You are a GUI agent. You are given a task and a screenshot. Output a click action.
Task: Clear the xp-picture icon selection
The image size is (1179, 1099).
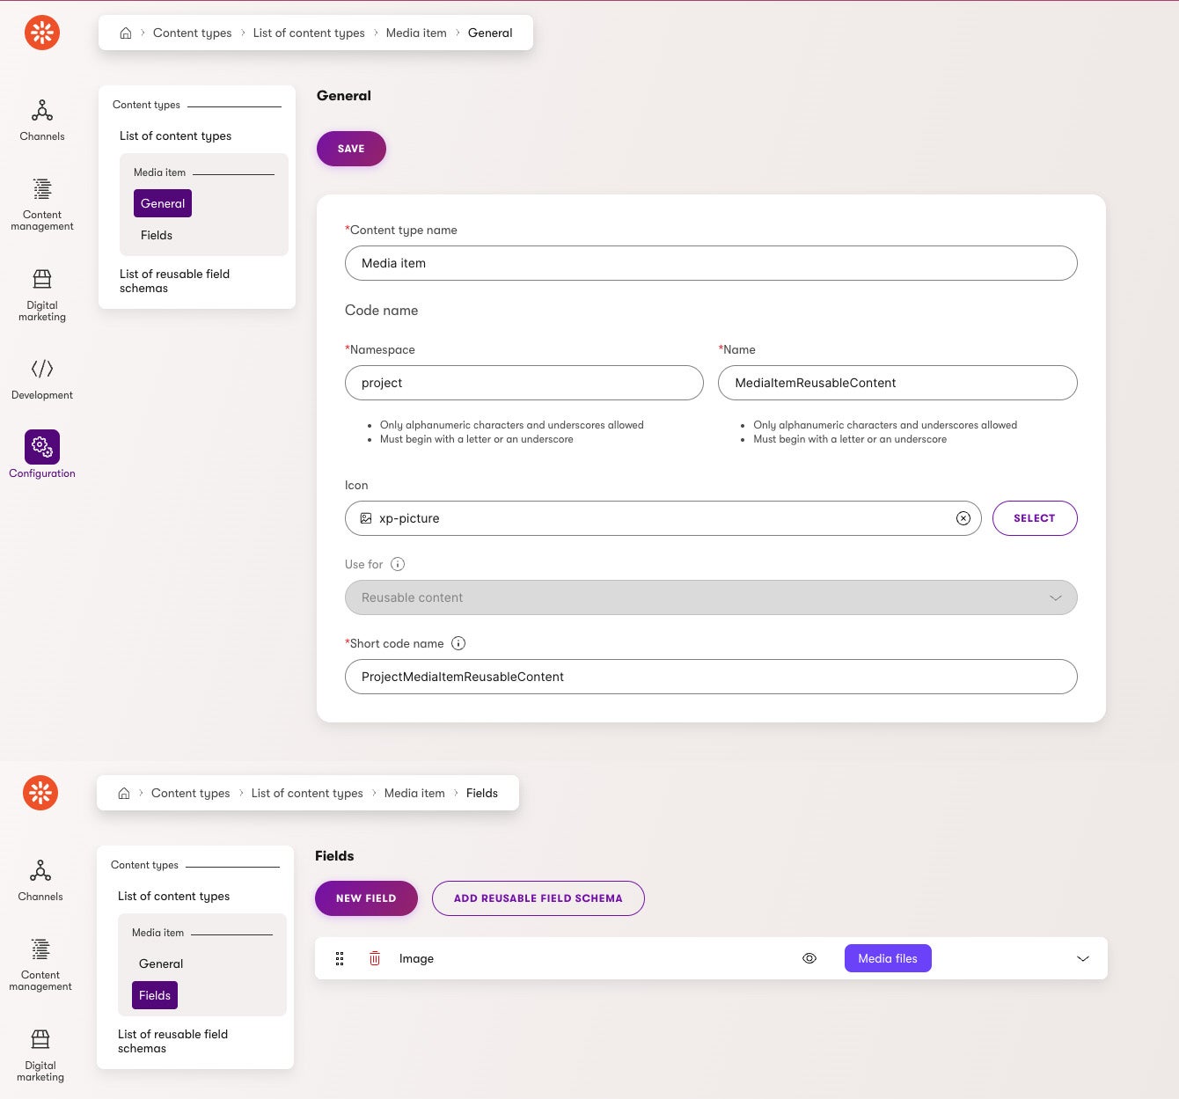(963, 518)
